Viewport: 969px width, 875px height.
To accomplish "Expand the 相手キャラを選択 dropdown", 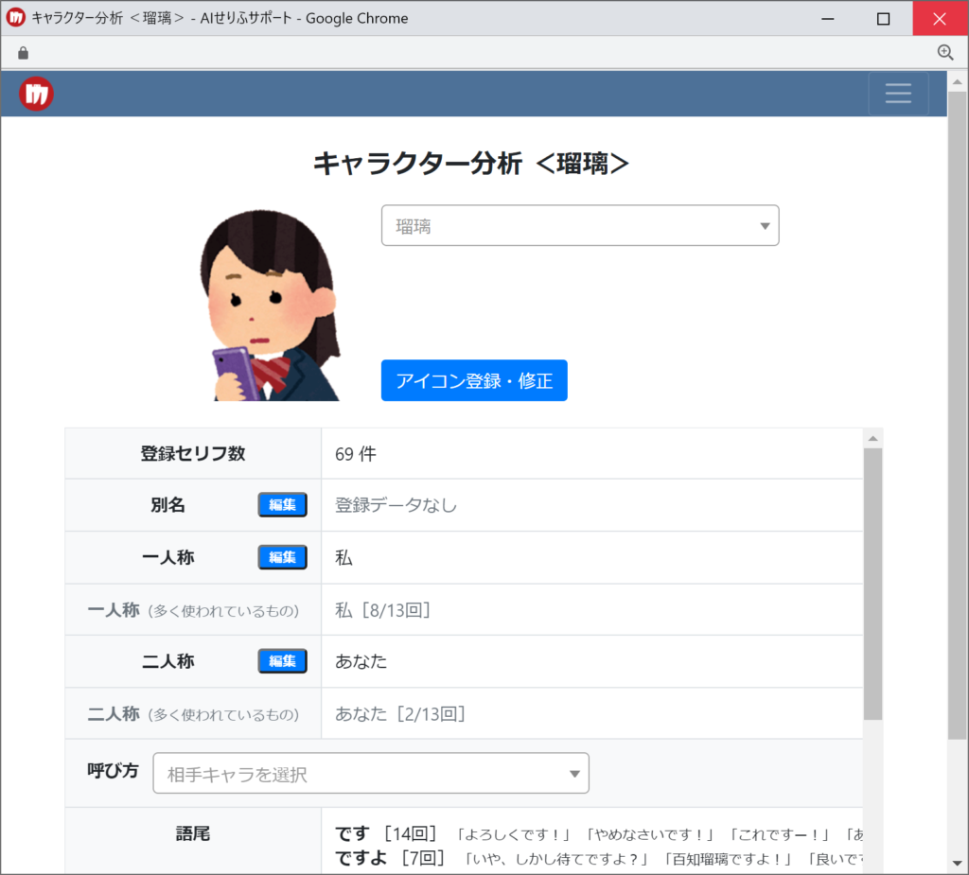I will pyautogui.click(x=371, y=773).
